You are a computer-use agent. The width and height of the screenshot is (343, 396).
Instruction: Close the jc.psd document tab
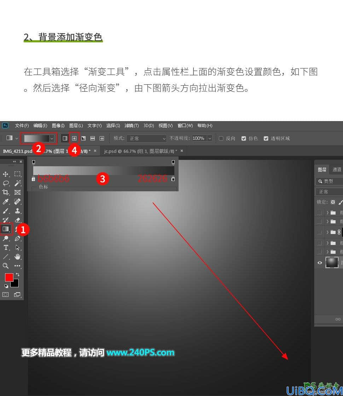(x=182, y=151)
